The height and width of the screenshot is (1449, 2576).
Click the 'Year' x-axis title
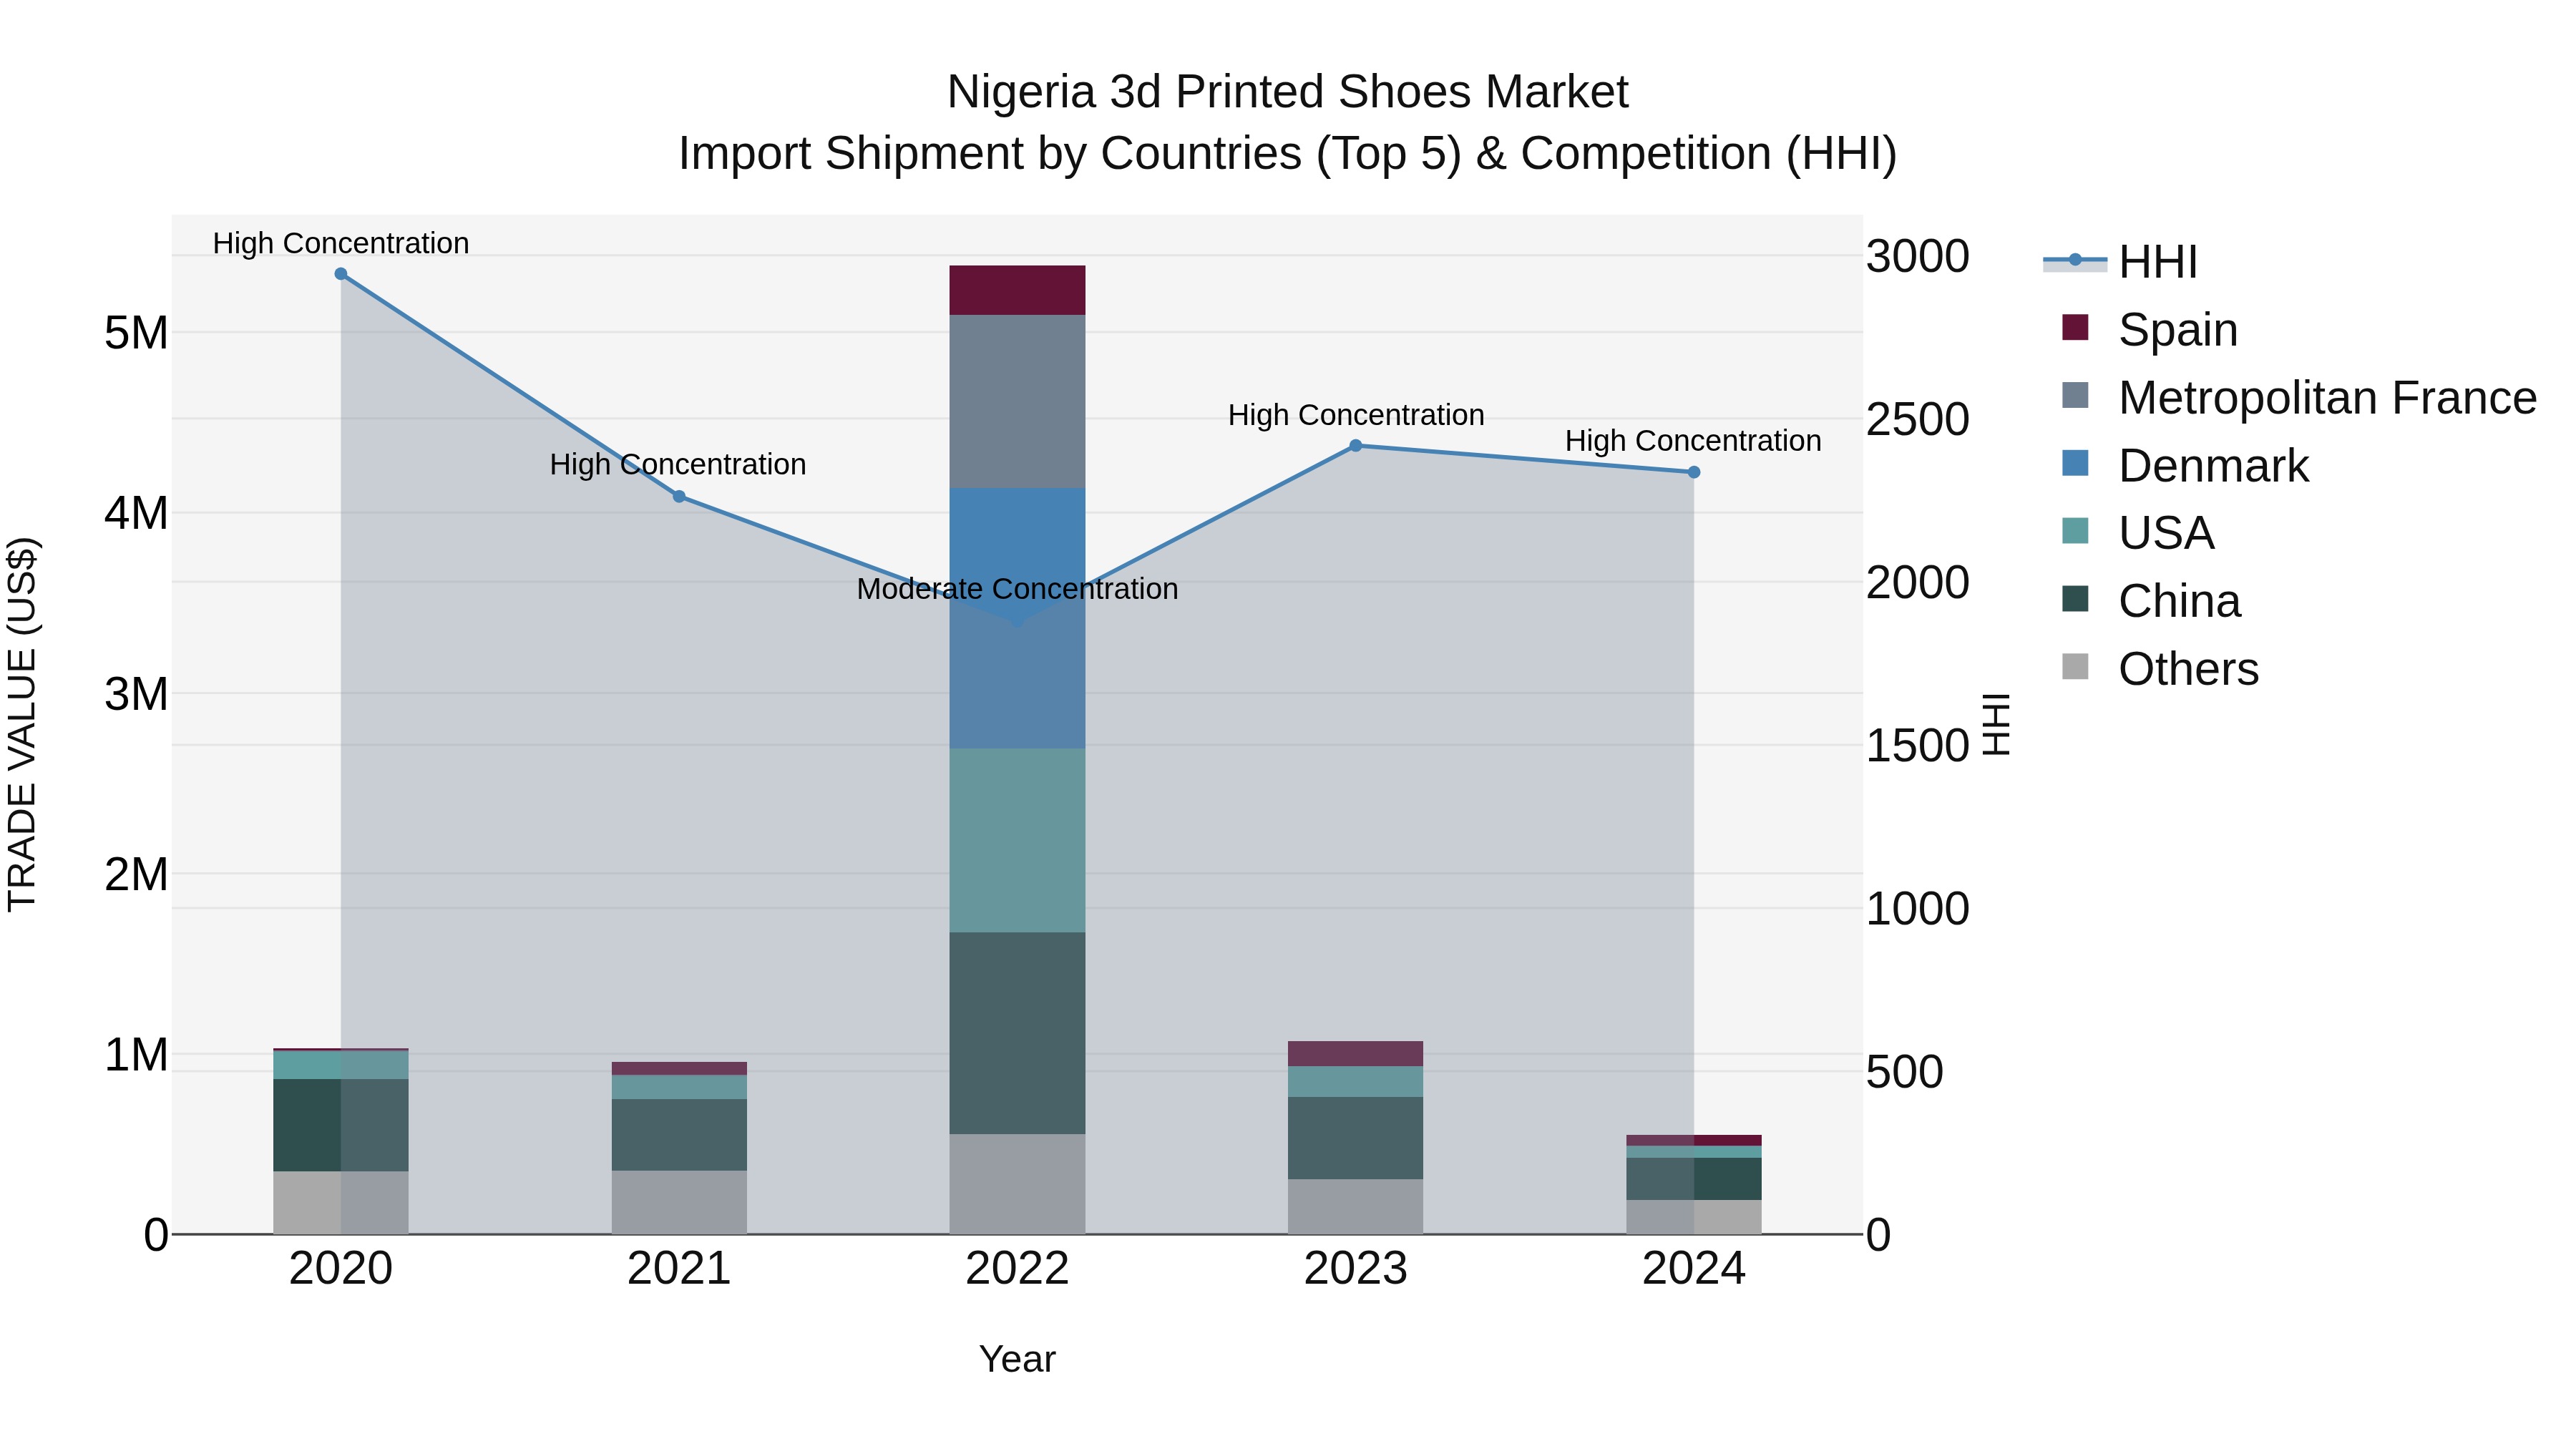tap(1017, 1360)
